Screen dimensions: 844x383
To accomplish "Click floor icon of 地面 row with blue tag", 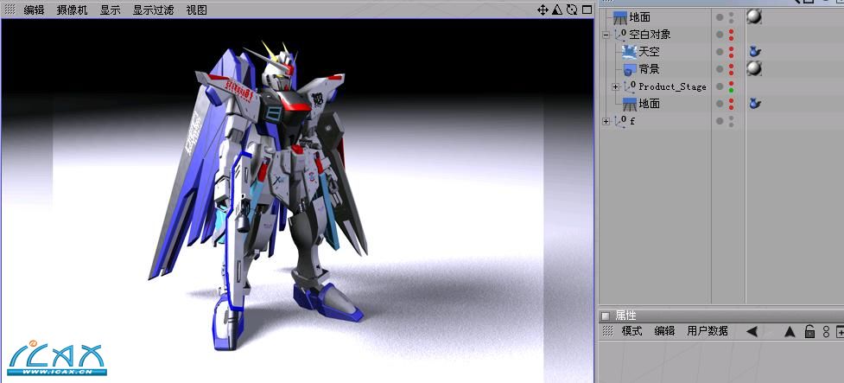I will point(629,104).
